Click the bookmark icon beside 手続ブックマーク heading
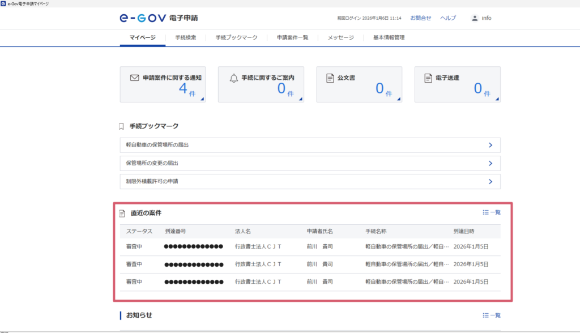This screenshot has width=580, height=333. 121,126
